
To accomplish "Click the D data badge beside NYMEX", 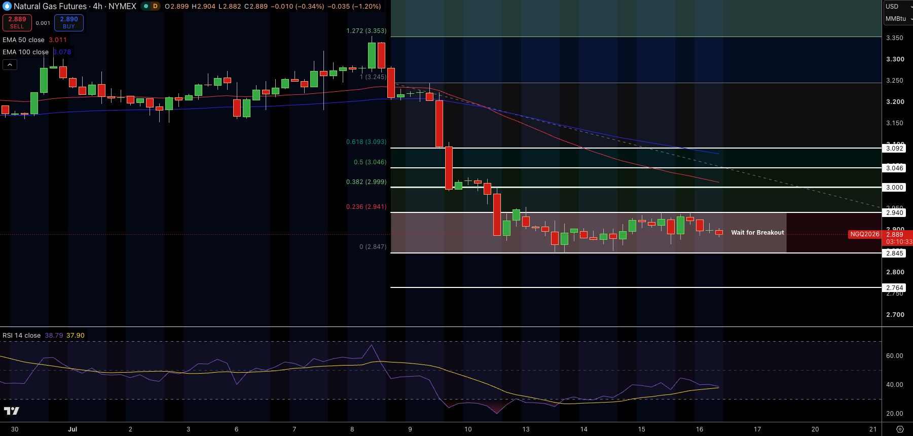I will pos(155,6).
